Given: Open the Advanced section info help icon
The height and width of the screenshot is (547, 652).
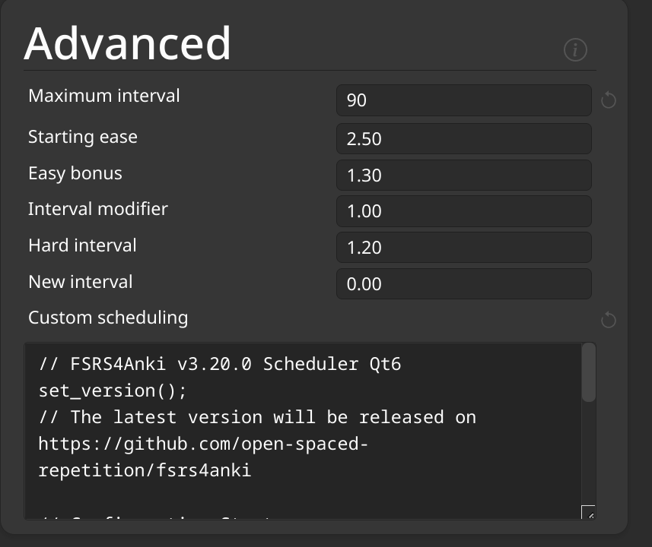Looking at the screenshot, I should tap(575, 50).
